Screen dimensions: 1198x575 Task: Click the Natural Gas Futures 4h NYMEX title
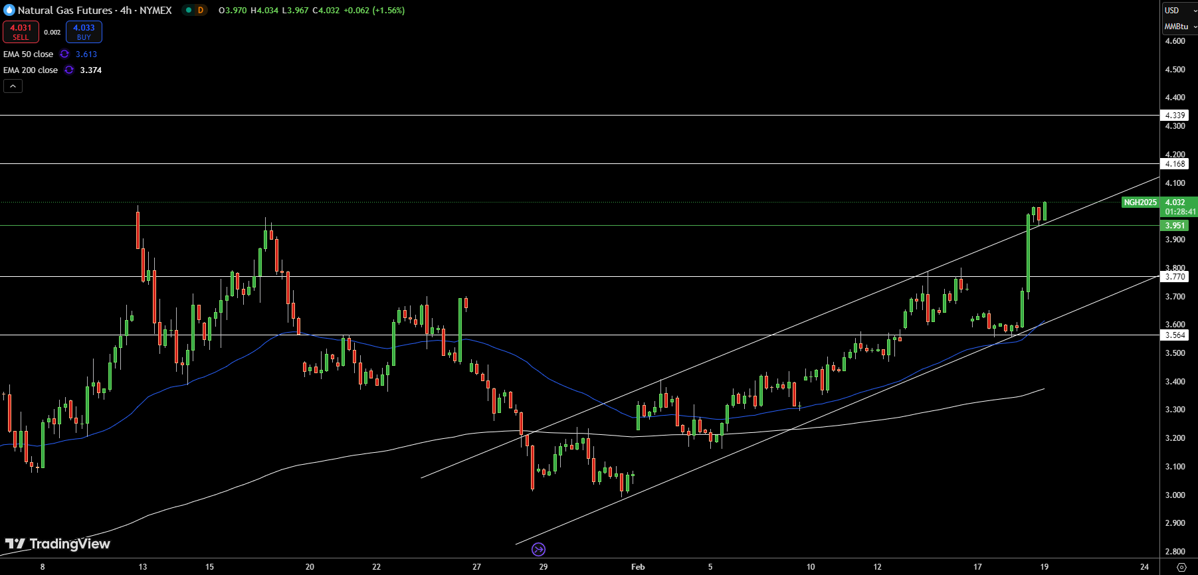click(x=94, y=10)
